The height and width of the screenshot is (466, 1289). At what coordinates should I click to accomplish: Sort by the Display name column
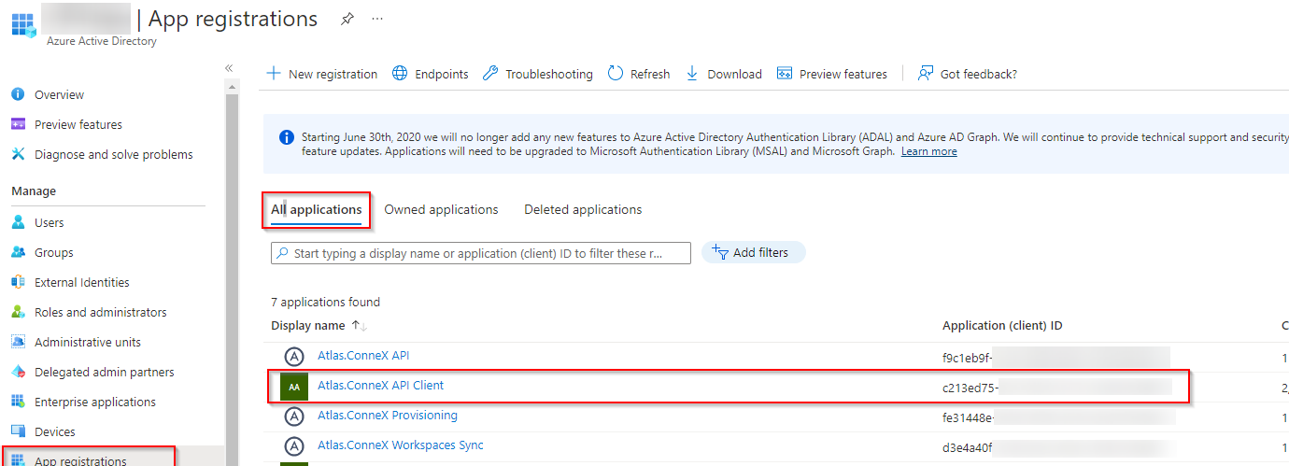[x=319, y=325]
